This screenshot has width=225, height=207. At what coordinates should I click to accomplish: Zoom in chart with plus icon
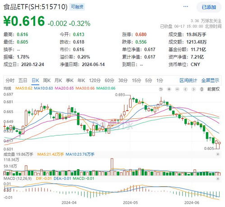point(169,89)
